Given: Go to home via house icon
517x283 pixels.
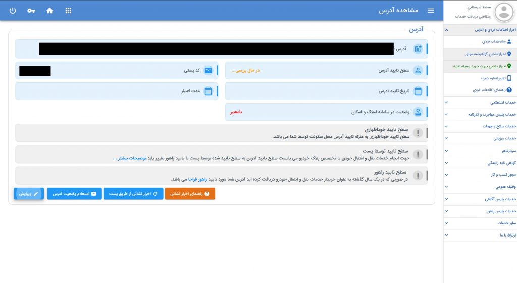Looking at the screenshot, I should coord(49,11).
